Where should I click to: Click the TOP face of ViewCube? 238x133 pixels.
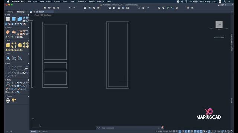point(219,24)
